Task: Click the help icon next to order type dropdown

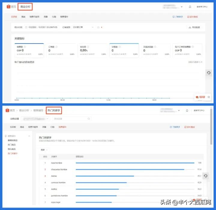Action: 98,27
